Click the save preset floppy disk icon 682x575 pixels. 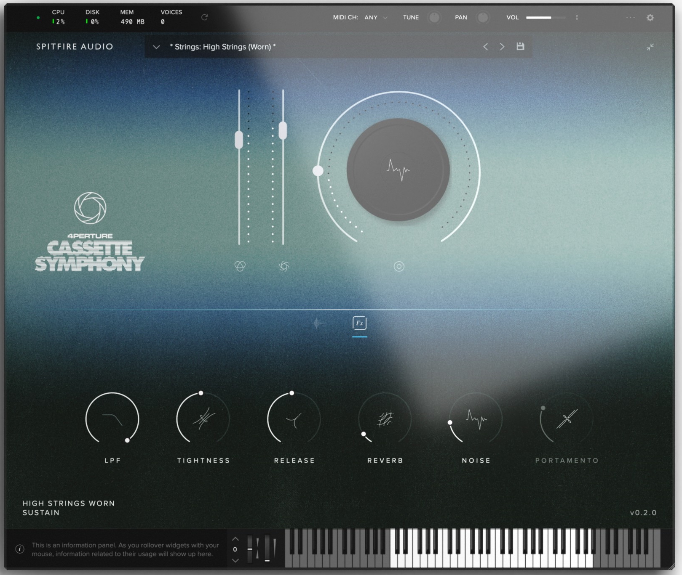pos(520,46)
